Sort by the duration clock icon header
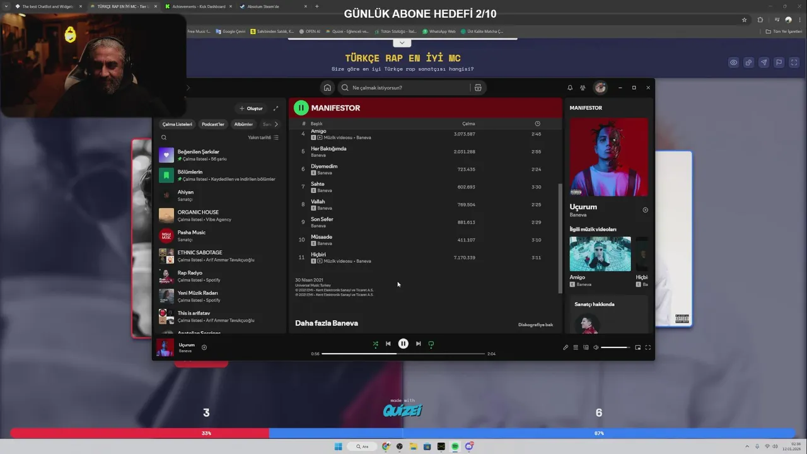 click(x=537, y=124)
